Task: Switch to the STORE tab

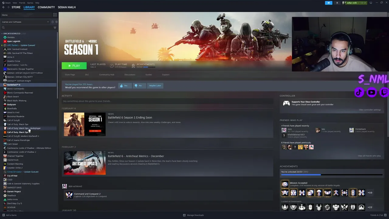Action: click(16, 7)
